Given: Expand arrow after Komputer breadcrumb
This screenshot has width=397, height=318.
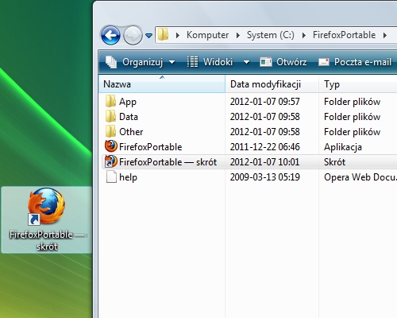Looking at the screenshot, I should [238, 35].
